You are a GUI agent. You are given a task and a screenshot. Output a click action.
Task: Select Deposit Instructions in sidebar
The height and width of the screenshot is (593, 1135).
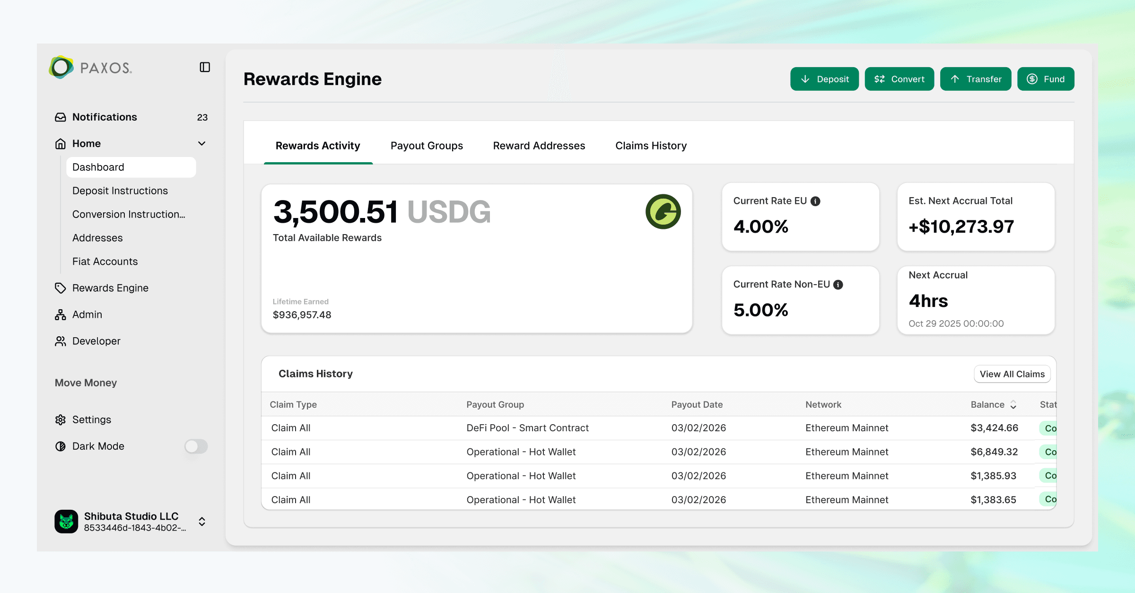[x=120, y=191]
